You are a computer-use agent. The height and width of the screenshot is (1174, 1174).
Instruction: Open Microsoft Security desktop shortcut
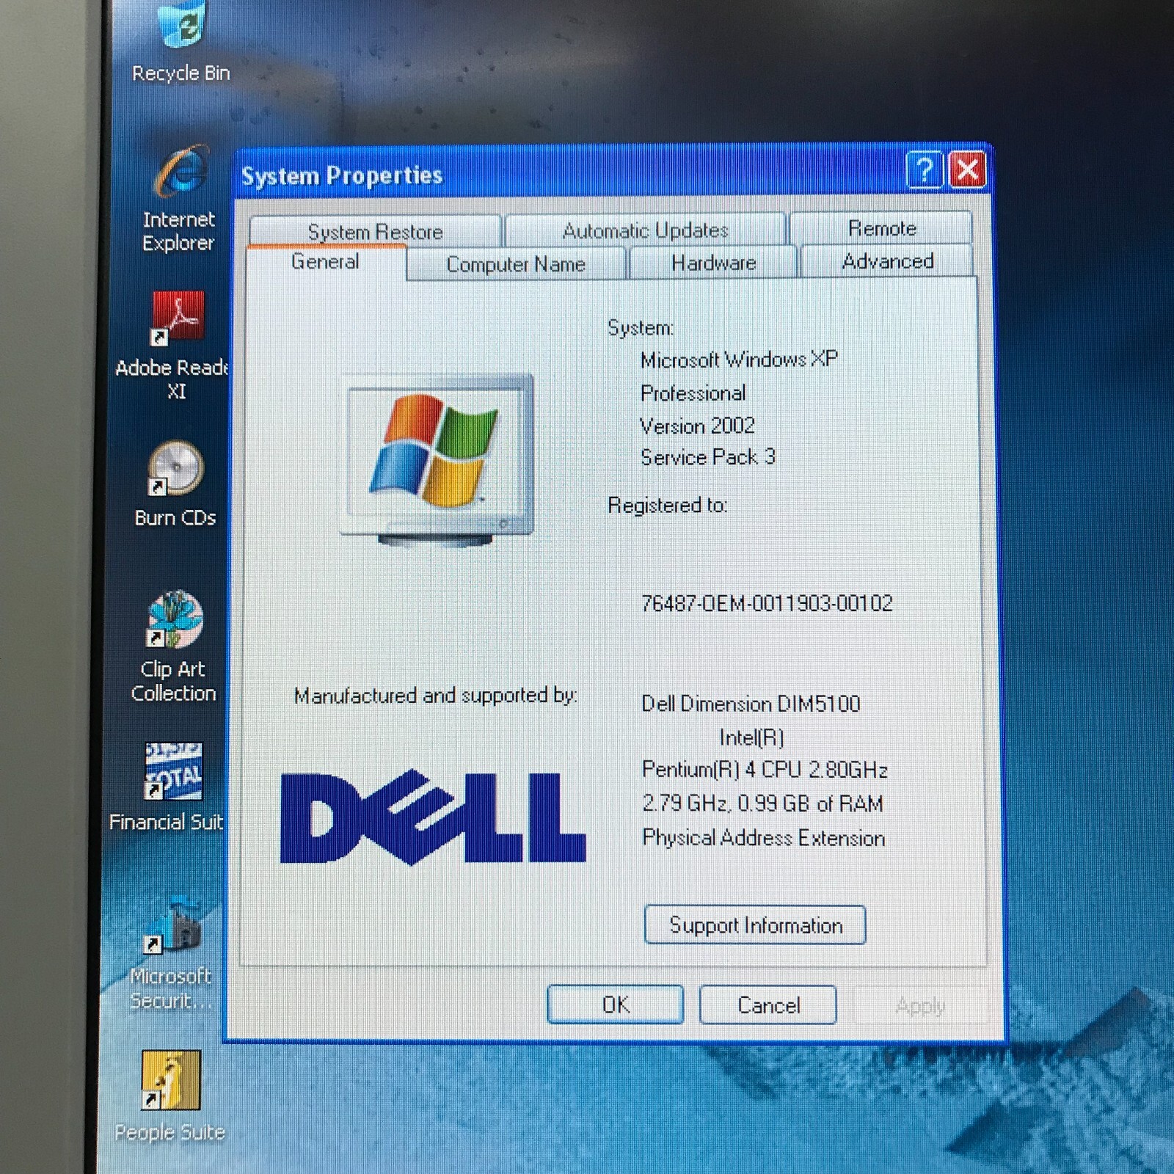pos(171,953)
